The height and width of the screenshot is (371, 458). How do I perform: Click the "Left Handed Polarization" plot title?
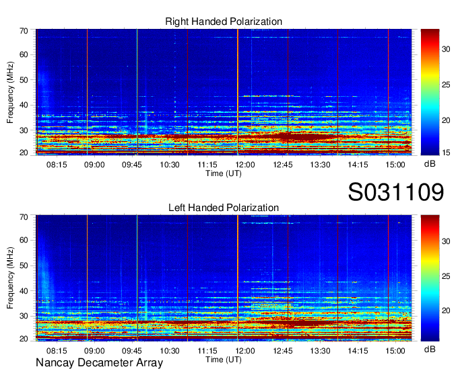pos(224,208)
